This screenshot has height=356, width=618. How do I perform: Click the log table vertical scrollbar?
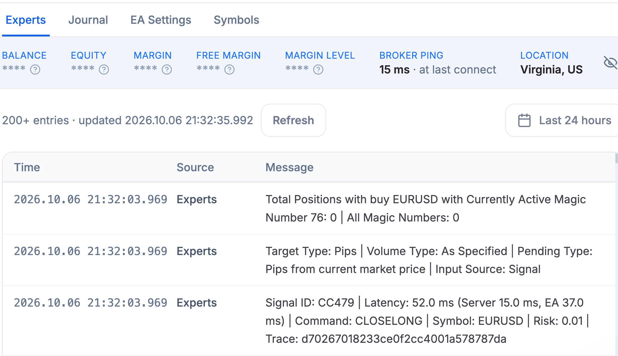click(x=616, y=159)
